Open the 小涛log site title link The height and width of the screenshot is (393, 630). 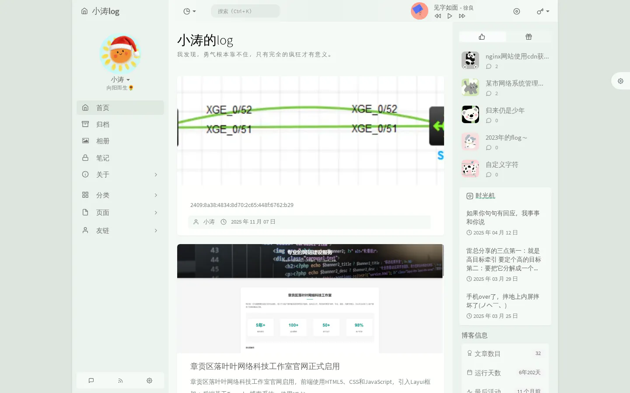point(105,11)
